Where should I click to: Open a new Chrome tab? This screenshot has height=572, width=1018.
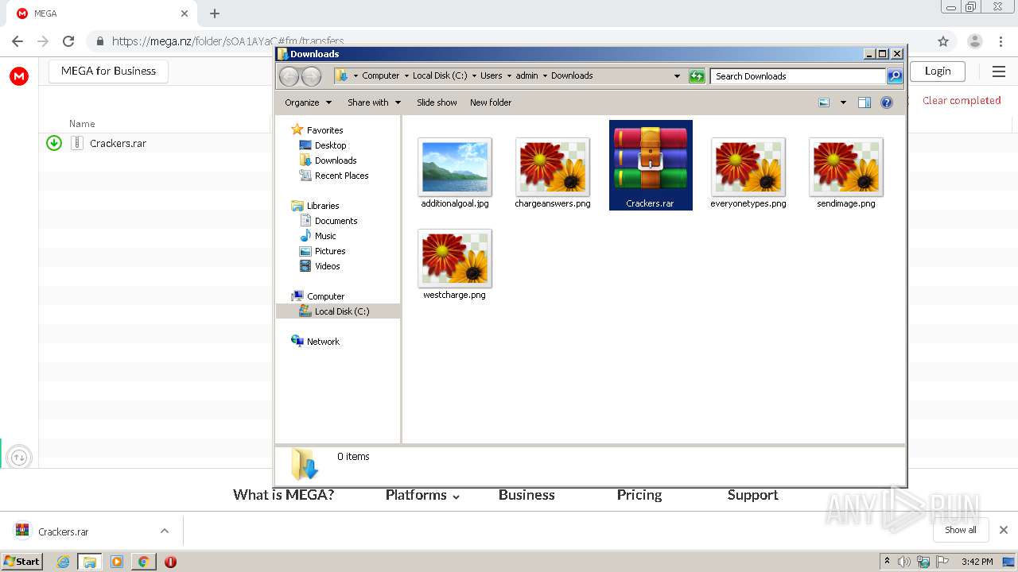tap(215, 14)
